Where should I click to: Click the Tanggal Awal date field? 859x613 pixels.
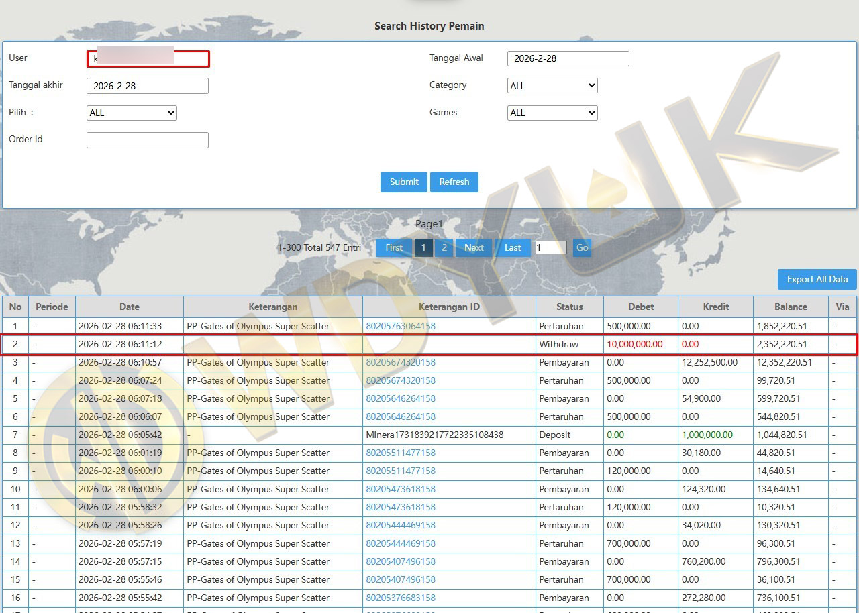click(x=568, y=58)
